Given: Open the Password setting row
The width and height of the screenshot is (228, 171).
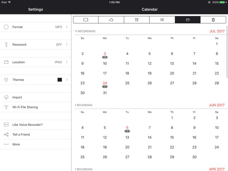Looking at the screenshot, I should click(36, 45).
